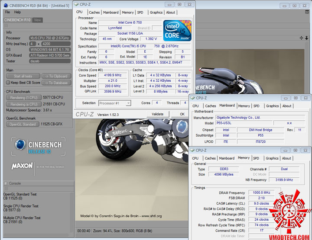This screenshot has width=312, height=240.
Task: Click the OpenGL Standard benchmark button
Action: tap(23, 124)
